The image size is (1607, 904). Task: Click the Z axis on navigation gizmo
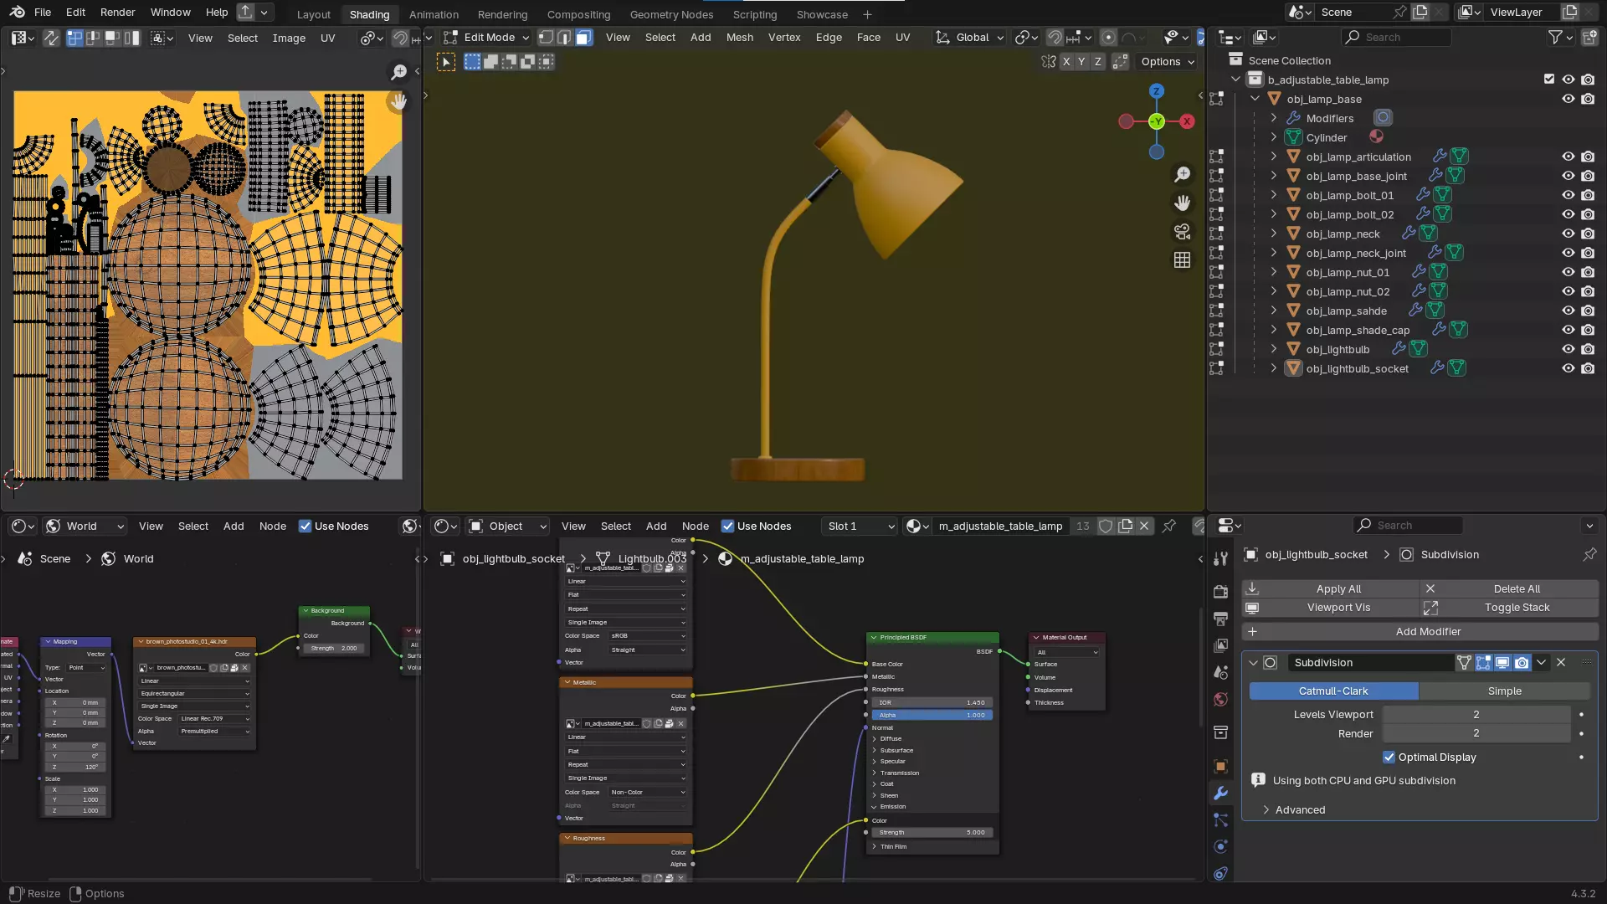coord(1156,91)
